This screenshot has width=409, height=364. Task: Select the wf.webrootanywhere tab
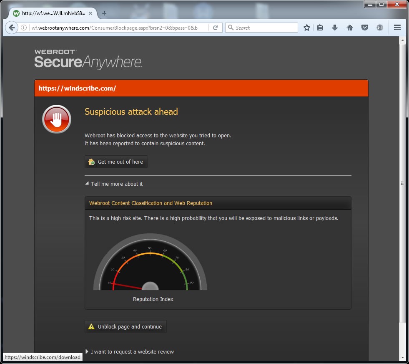(53, 13)
